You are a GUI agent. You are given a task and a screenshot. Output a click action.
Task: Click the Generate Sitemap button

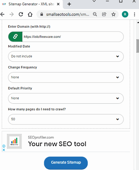pyautogui.click(x=66, y=163)
